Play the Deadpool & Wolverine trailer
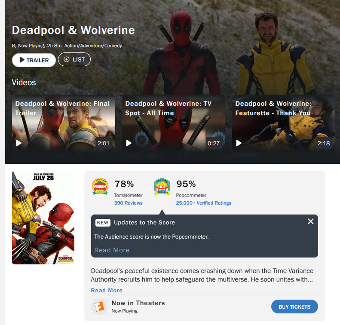 click(x=34, y=60)
